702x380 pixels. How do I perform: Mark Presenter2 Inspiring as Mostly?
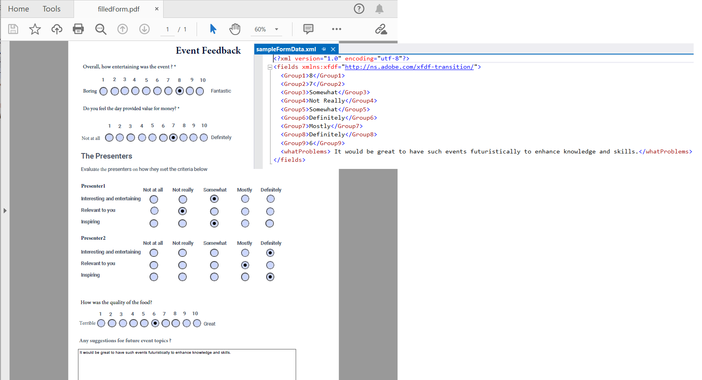point(245,277)
